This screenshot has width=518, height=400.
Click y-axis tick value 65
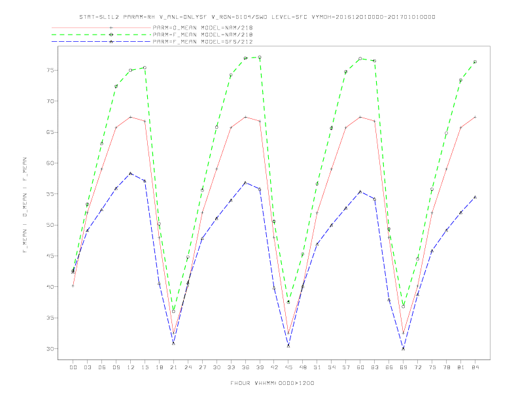pos(50,132)
